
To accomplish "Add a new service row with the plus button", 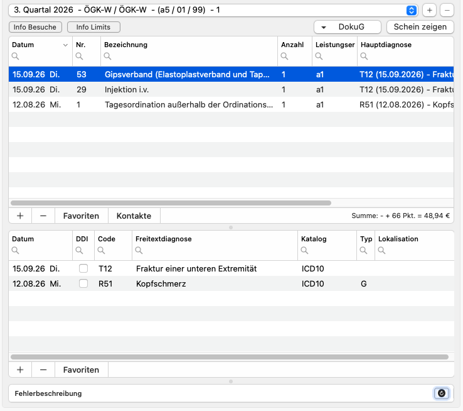I will tap(20, 216).
